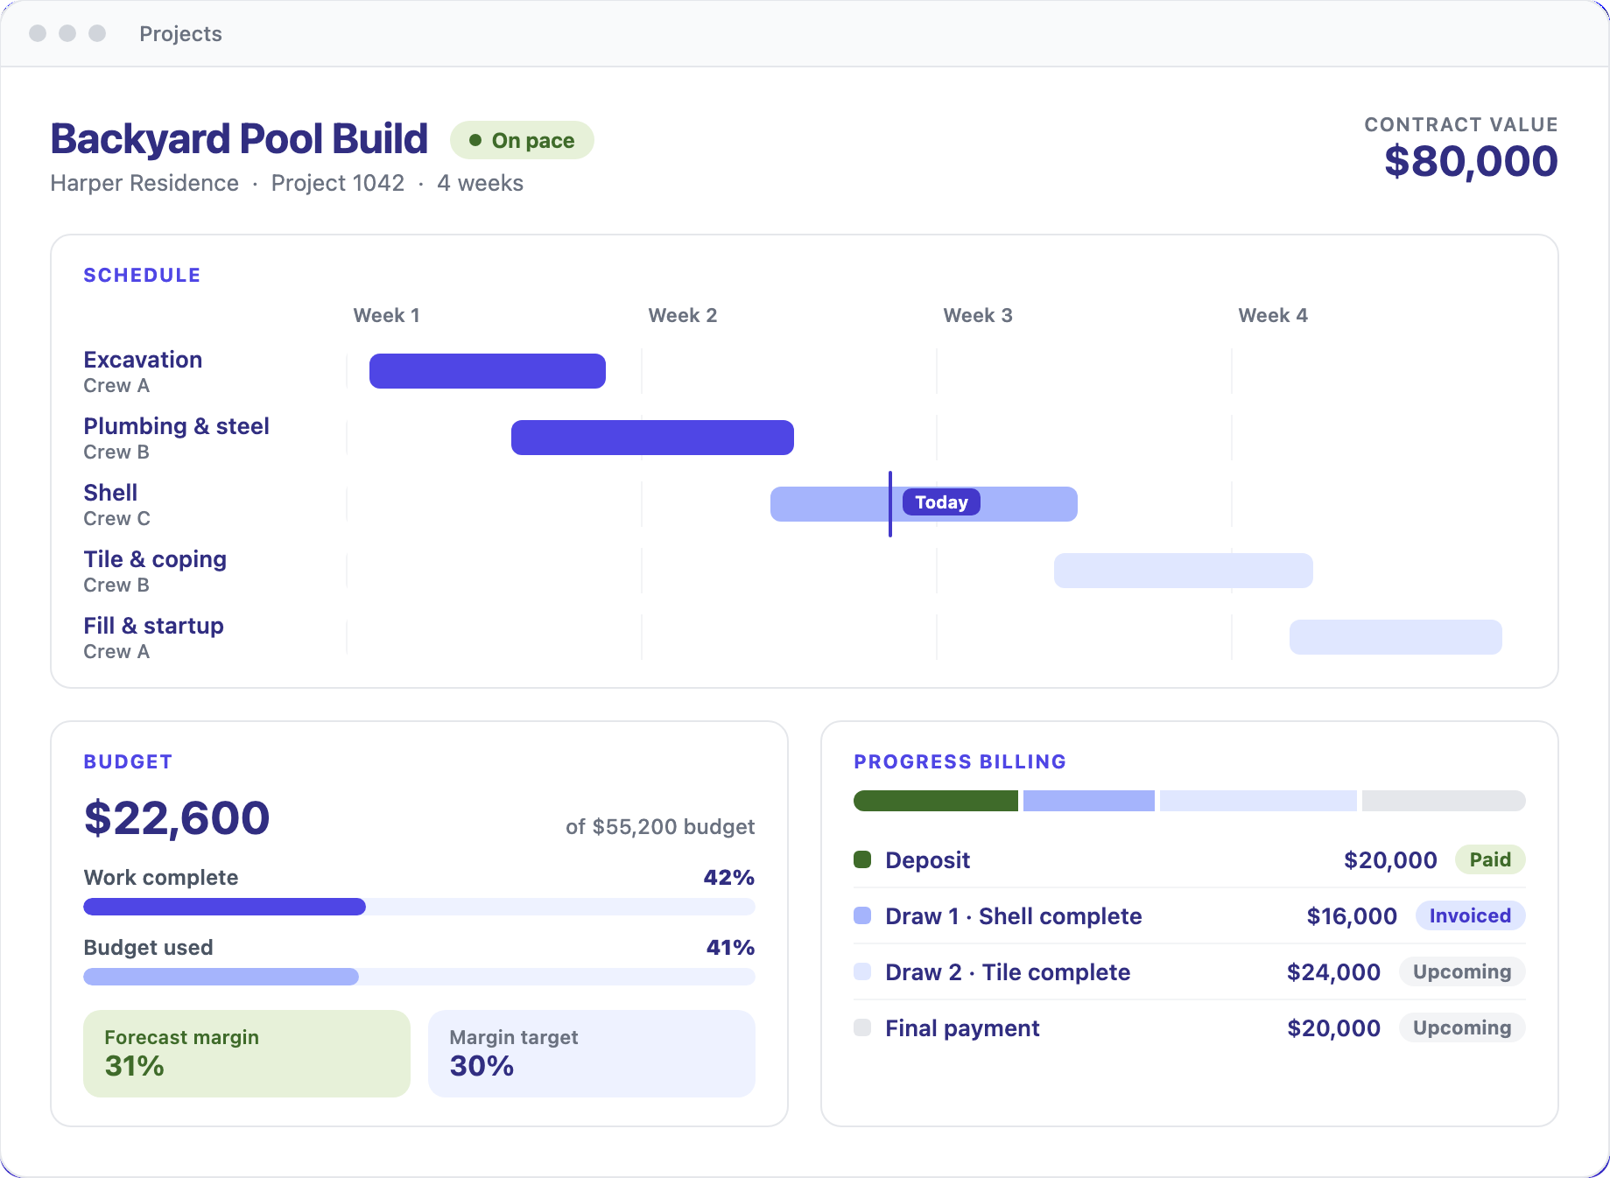Select the Tile & coping task name
Screen dimensions: 1610x1178
pyautogui.click(x=155, y=559)
